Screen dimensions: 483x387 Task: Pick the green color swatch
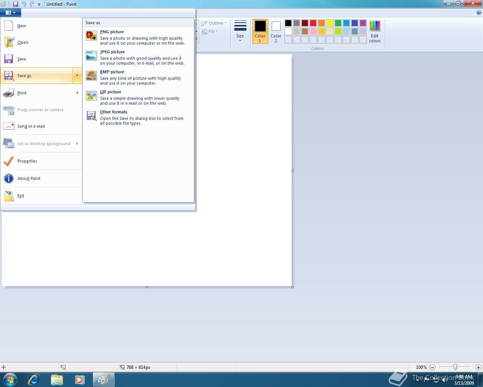[x=338, y=23]
